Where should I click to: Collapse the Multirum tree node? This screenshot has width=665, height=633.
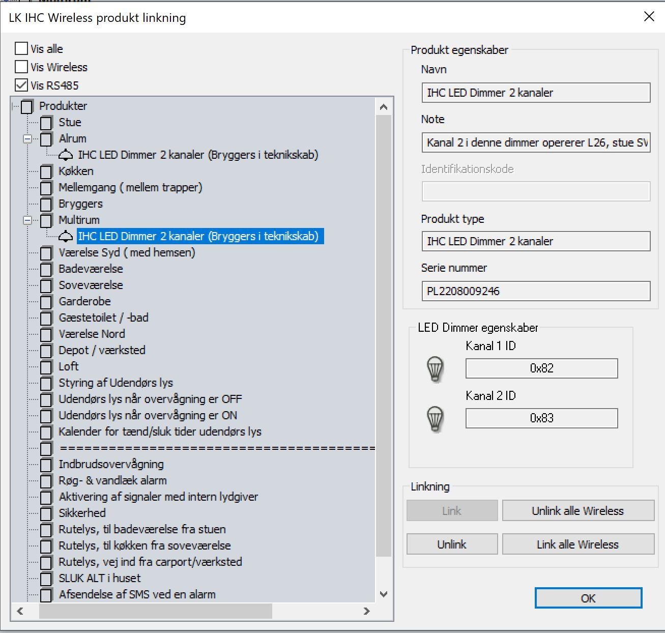[27, 220]
